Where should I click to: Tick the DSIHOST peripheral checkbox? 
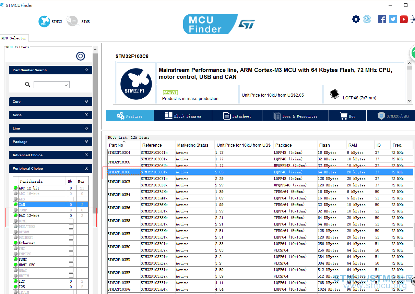click(71, 237)
